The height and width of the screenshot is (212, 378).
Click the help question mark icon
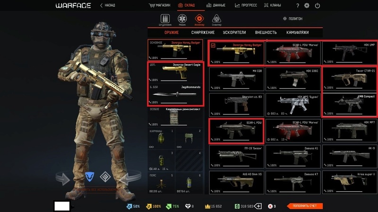(298, 6)
